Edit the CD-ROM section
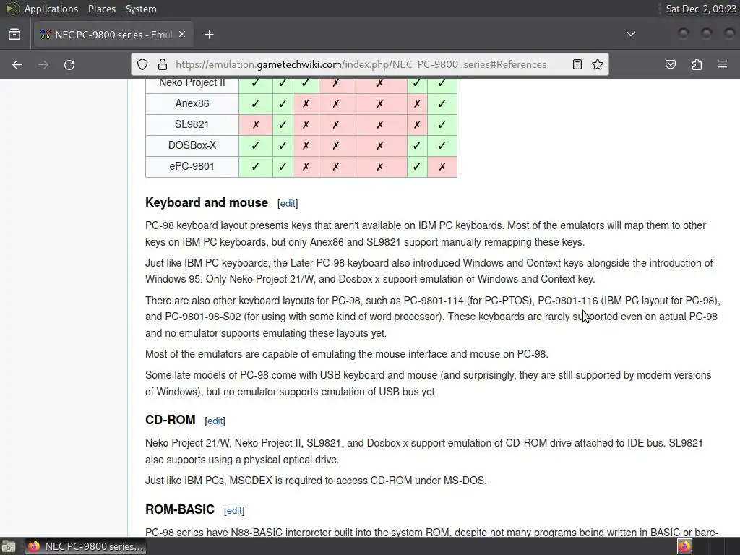The image size is (740, 555). coord(215,421)
